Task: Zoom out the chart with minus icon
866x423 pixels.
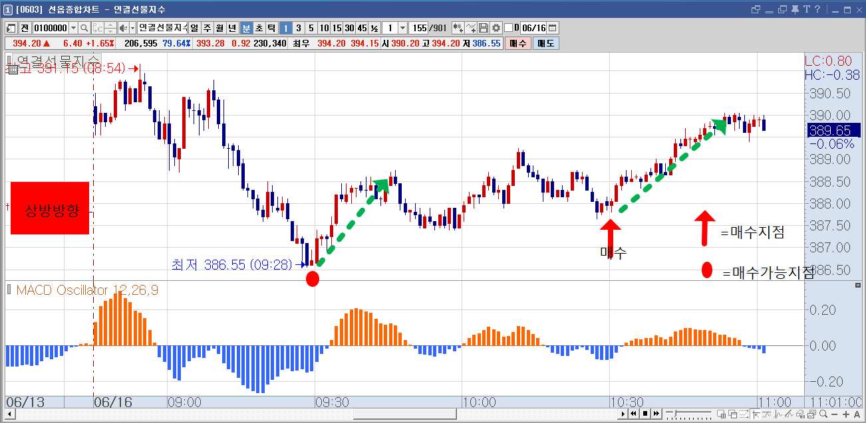Action: click(835, 414)
